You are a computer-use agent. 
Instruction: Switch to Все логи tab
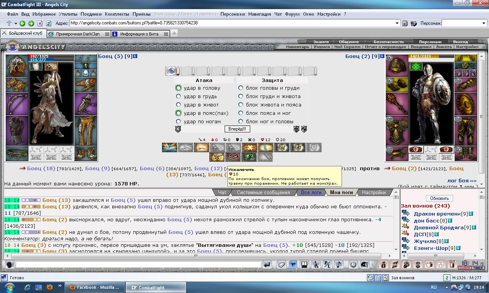click(311, 193)
